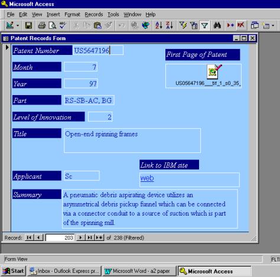Open Print Preview from toolbar
280x277 pixels.
[53, 25]
